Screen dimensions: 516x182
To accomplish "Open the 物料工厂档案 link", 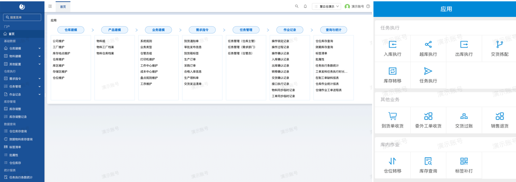I will click(105, 47).
